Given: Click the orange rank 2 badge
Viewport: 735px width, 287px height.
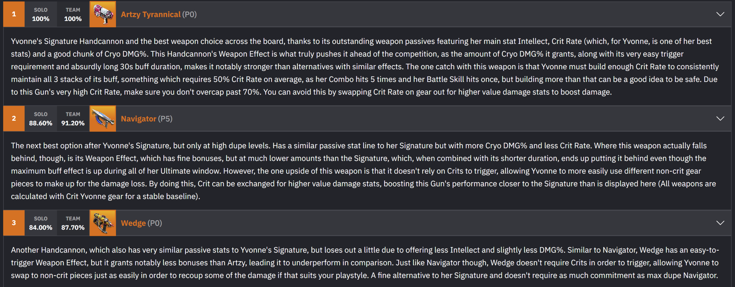Looking at the screenshot, I should (14, 119).
